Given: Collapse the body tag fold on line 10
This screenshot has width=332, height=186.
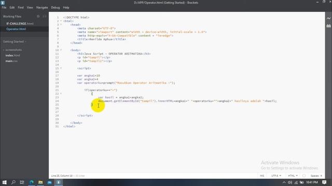Looking at the screenshot, I should coord(61,50).
